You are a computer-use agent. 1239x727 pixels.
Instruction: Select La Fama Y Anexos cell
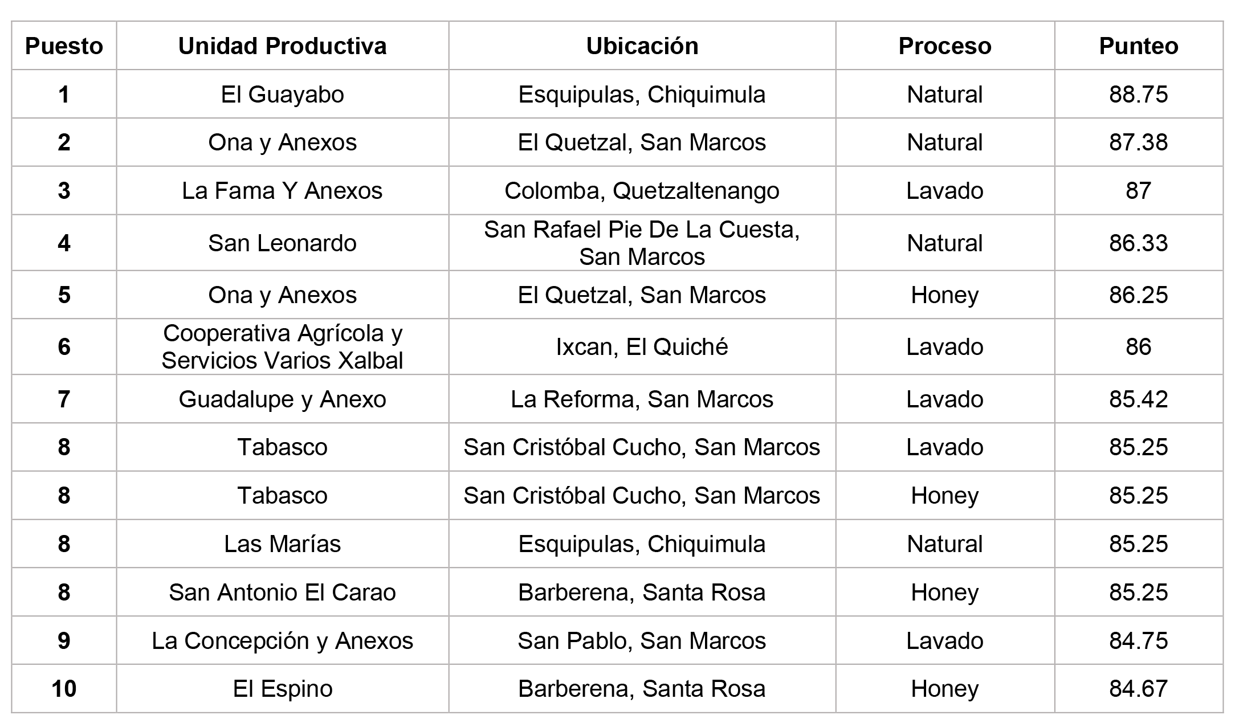click(282, 190)
